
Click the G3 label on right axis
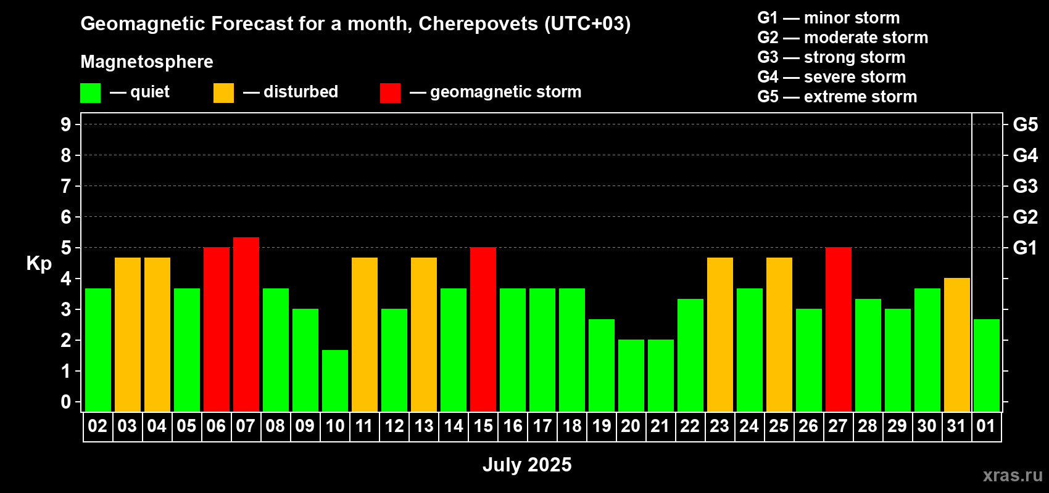(x=1025, y=186)
